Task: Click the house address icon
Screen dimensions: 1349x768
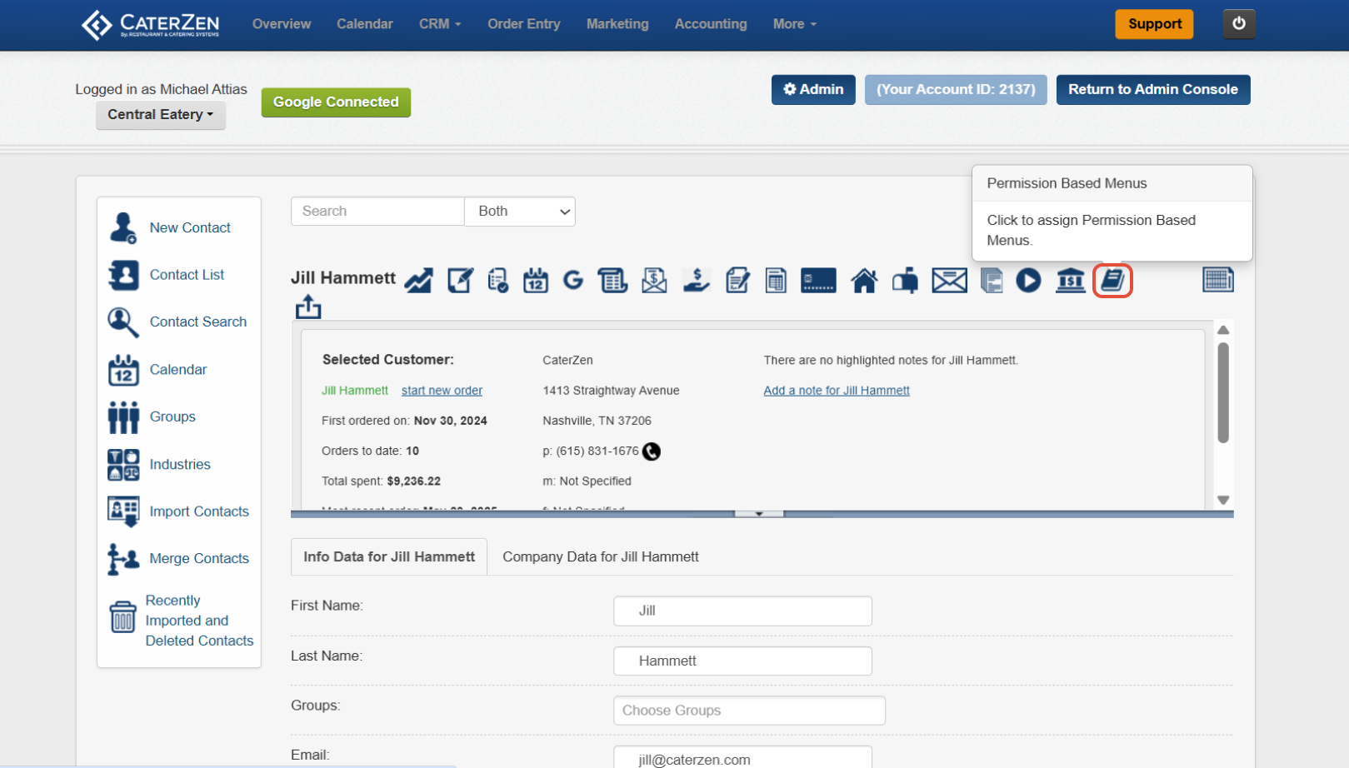Action: tap(864, 281)
